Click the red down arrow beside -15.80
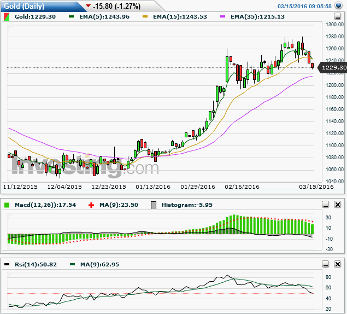347x314 pixels. click(x=88, y=6)
